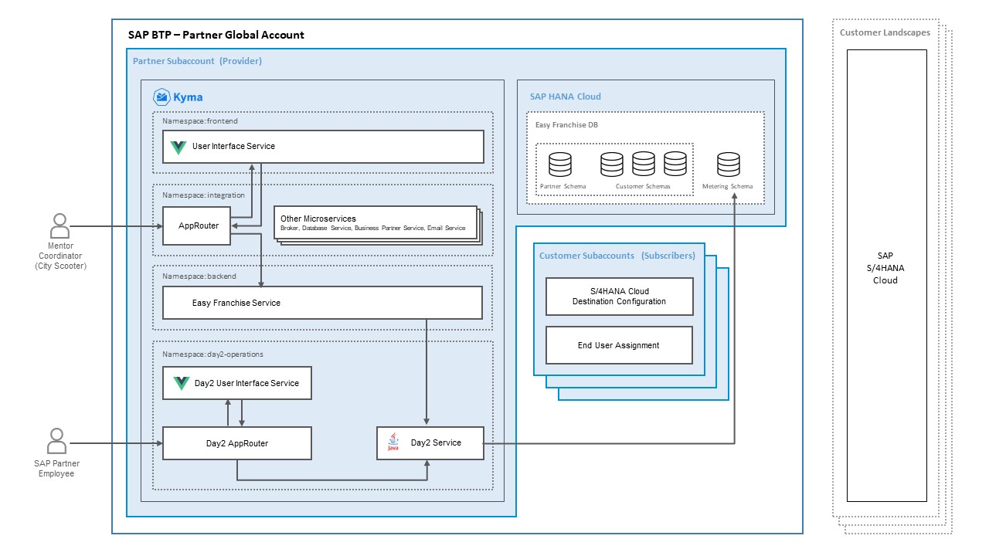This screenshot has width=989, height=556.
Task: Click the 'Partner Subaccount (Provider)' label
Action: 197,61
